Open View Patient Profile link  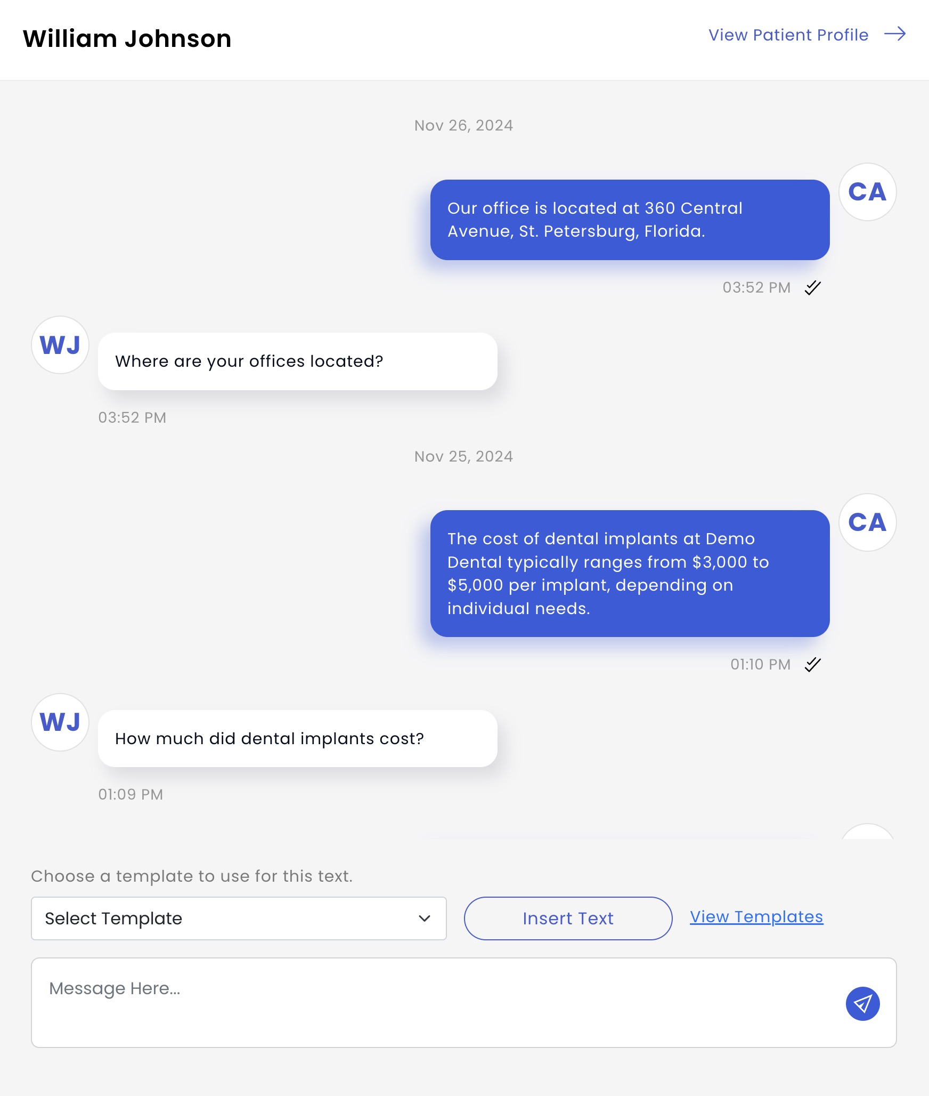pyautogui.click(x=788, y=35)
